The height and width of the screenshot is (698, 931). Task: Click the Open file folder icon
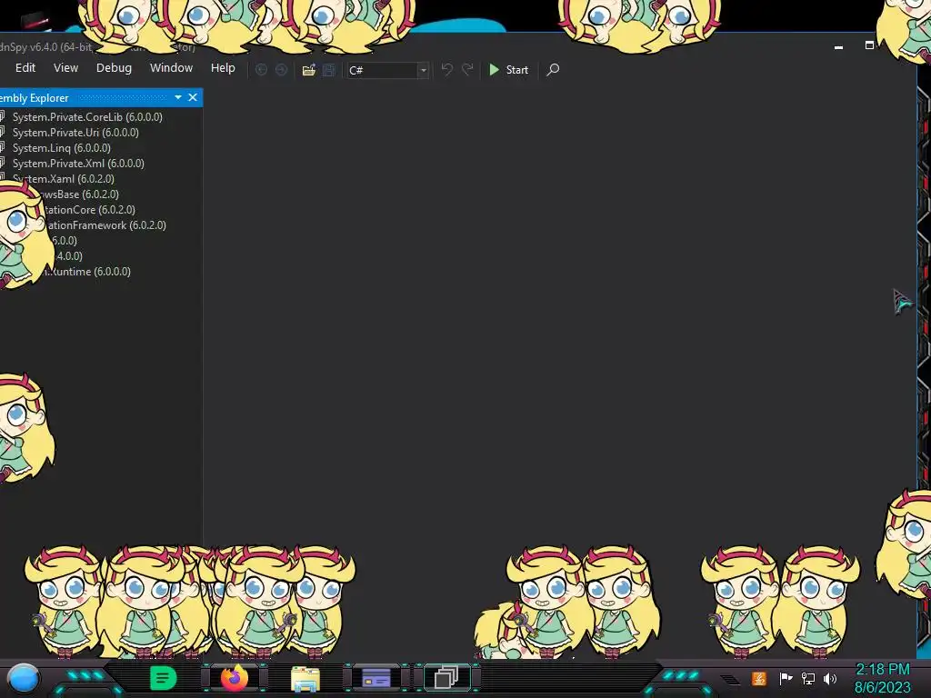click(309, 70)
